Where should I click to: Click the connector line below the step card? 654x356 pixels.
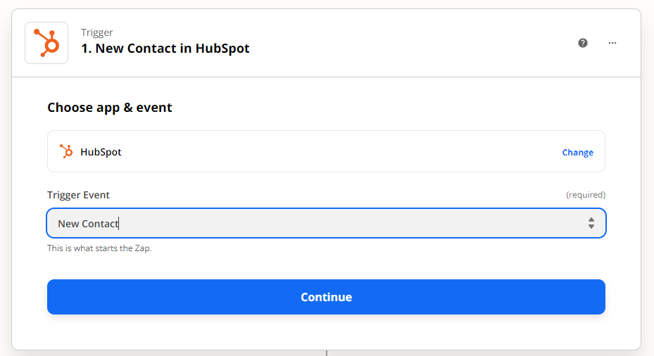tap(327, 353)
